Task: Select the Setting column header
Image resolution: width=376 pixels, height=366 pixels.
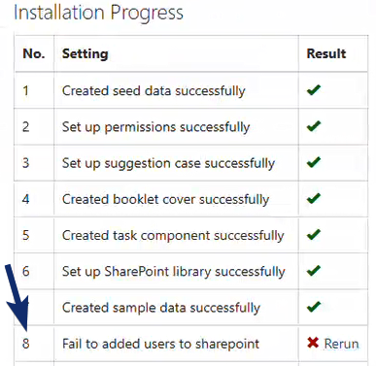Action: click(85, 53)
